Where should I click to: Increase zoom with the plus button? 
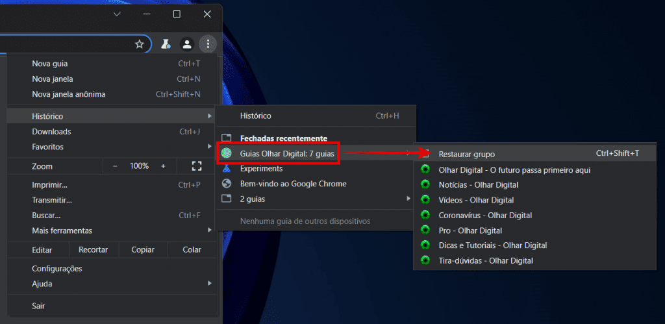pos(163,166)
